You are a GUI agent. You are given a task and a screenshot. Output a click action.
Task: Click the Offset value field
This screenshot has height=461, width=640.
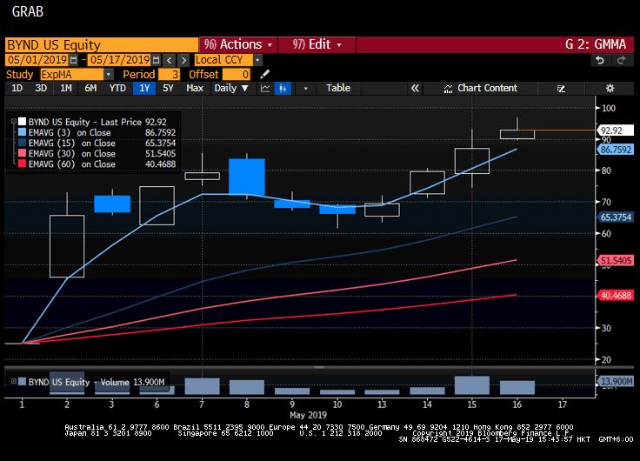(237, 74)
